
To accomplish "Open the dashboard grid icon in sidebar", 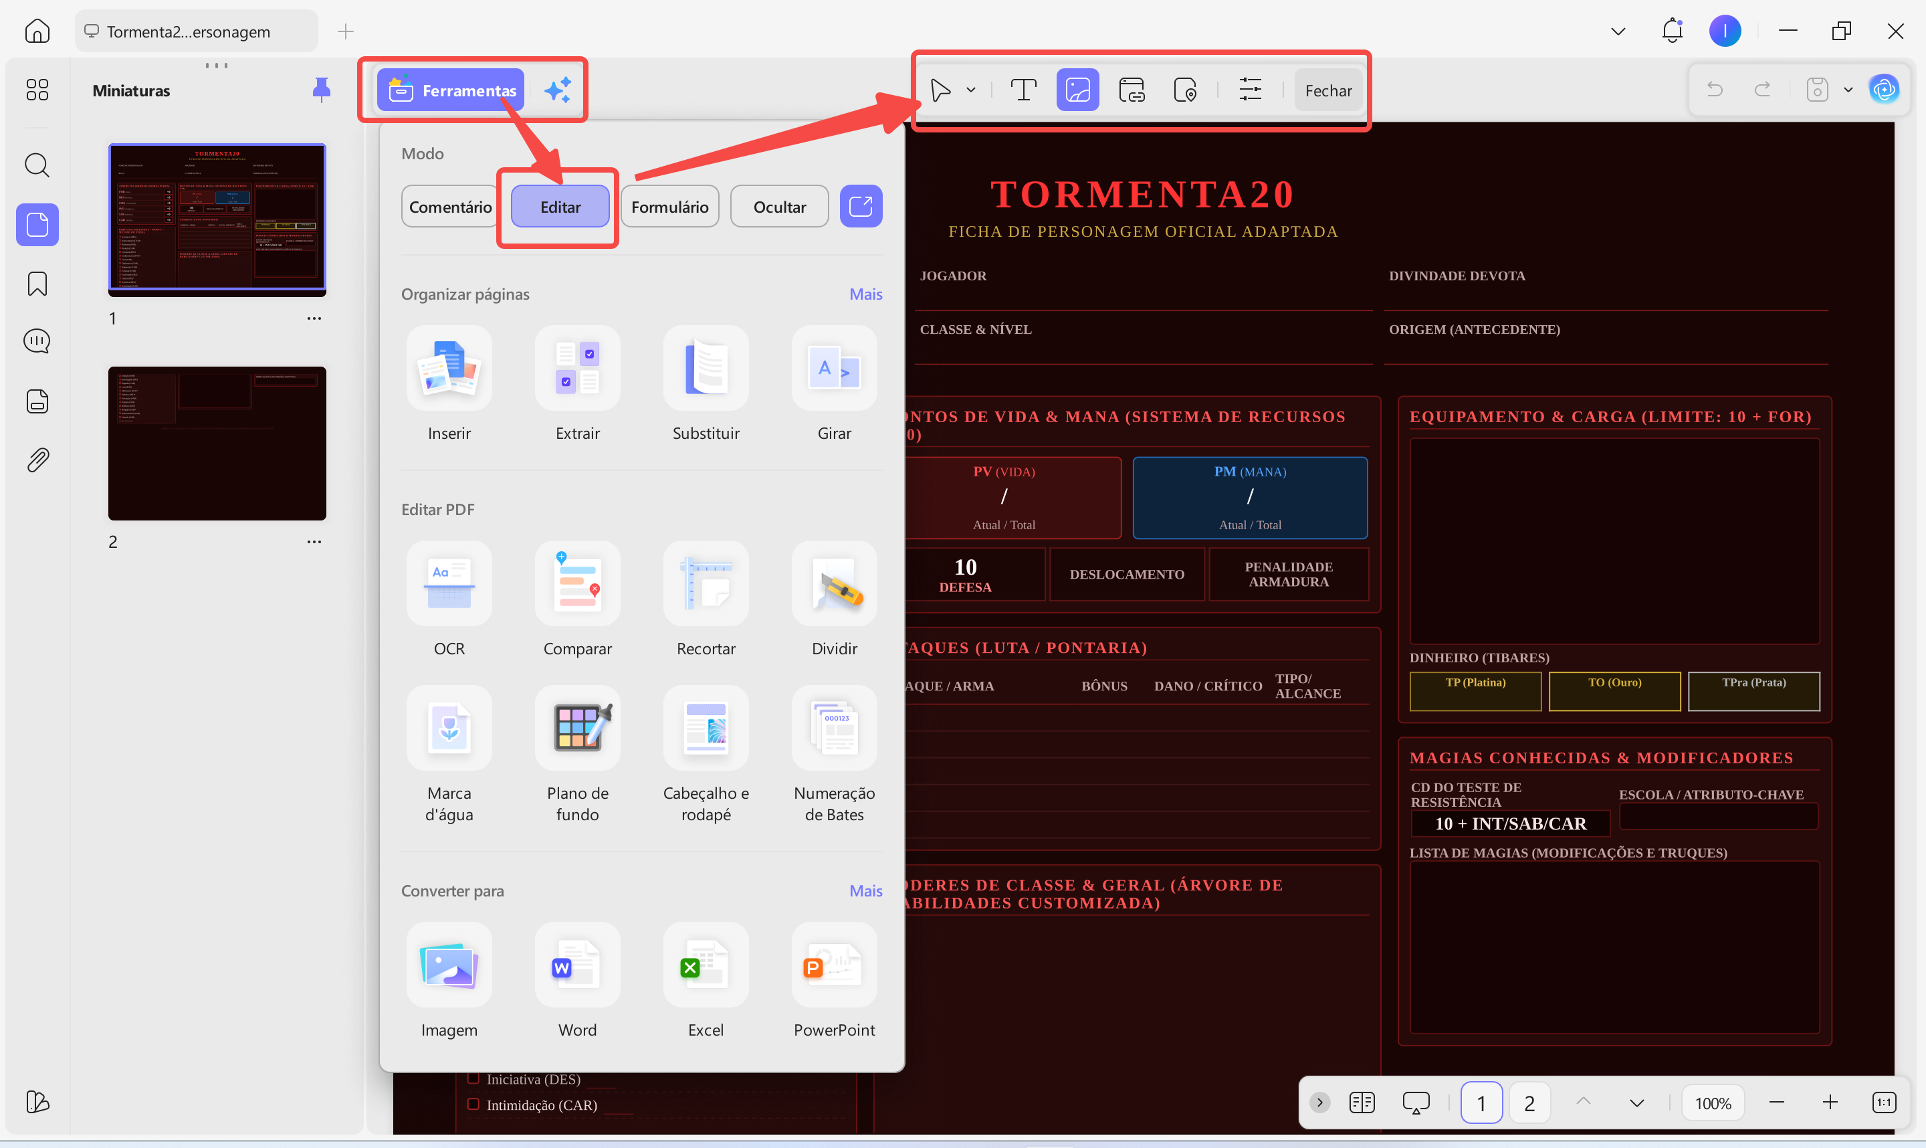I will (37, 90).
